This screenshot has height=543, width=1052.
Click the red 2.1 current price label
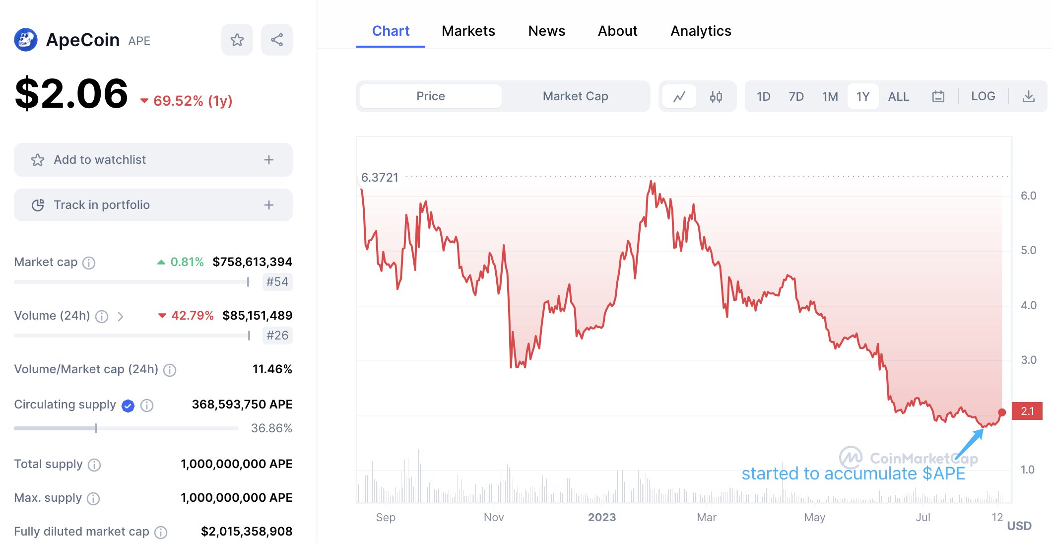tap(1027, 411)
